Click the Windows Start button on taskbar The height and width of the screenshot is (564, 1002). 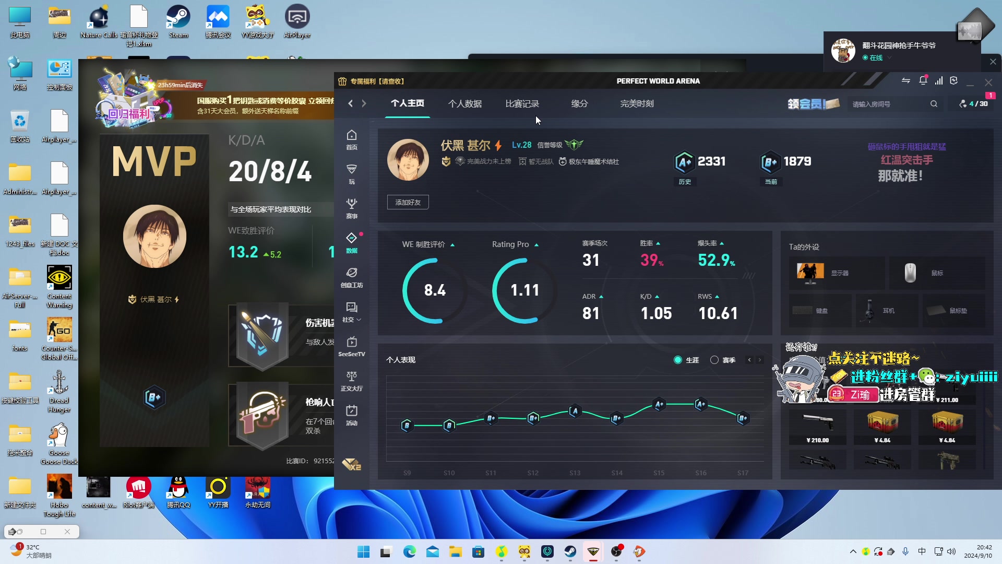[364, 551]
